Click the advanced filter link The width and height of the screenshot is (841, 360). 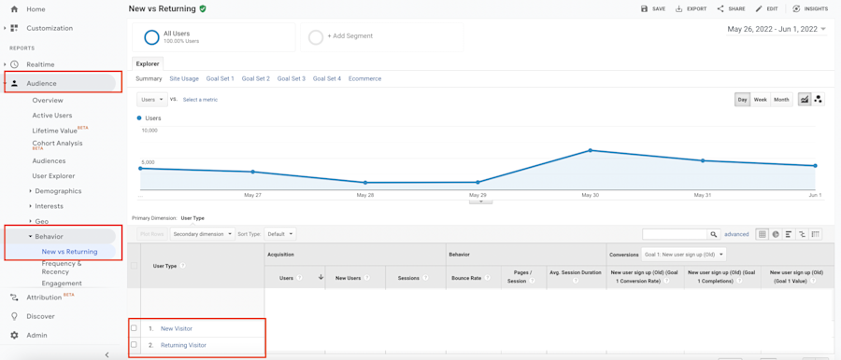(x=736, y=234)
